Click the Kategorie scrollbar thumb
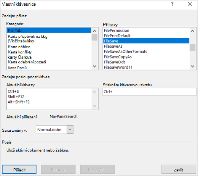The image size is (198, 176). click(x=94, y=37)
